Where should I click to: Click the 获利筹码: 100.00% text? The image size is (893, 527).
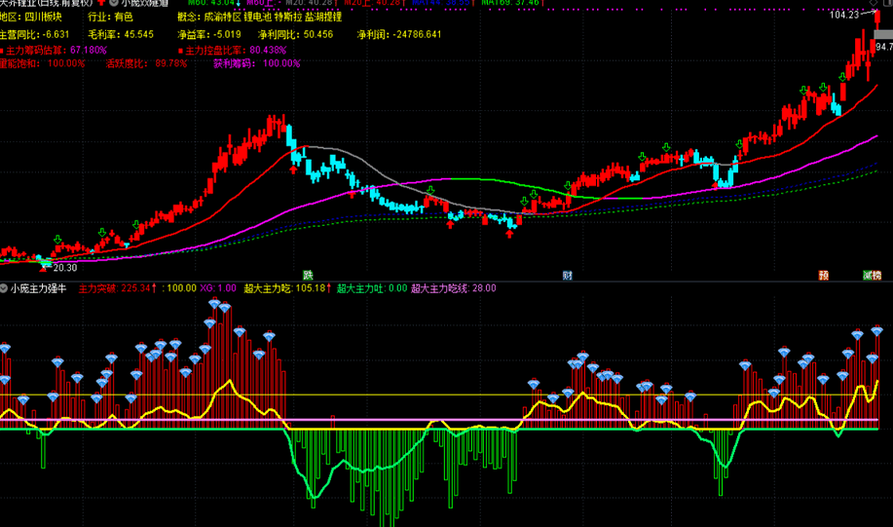(x=257, y=63)
